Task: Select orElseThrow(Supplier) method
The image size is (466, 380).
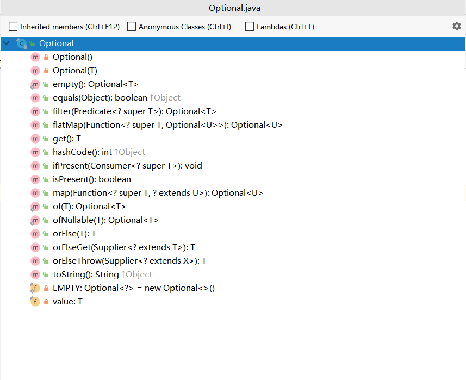Action: 129,261
